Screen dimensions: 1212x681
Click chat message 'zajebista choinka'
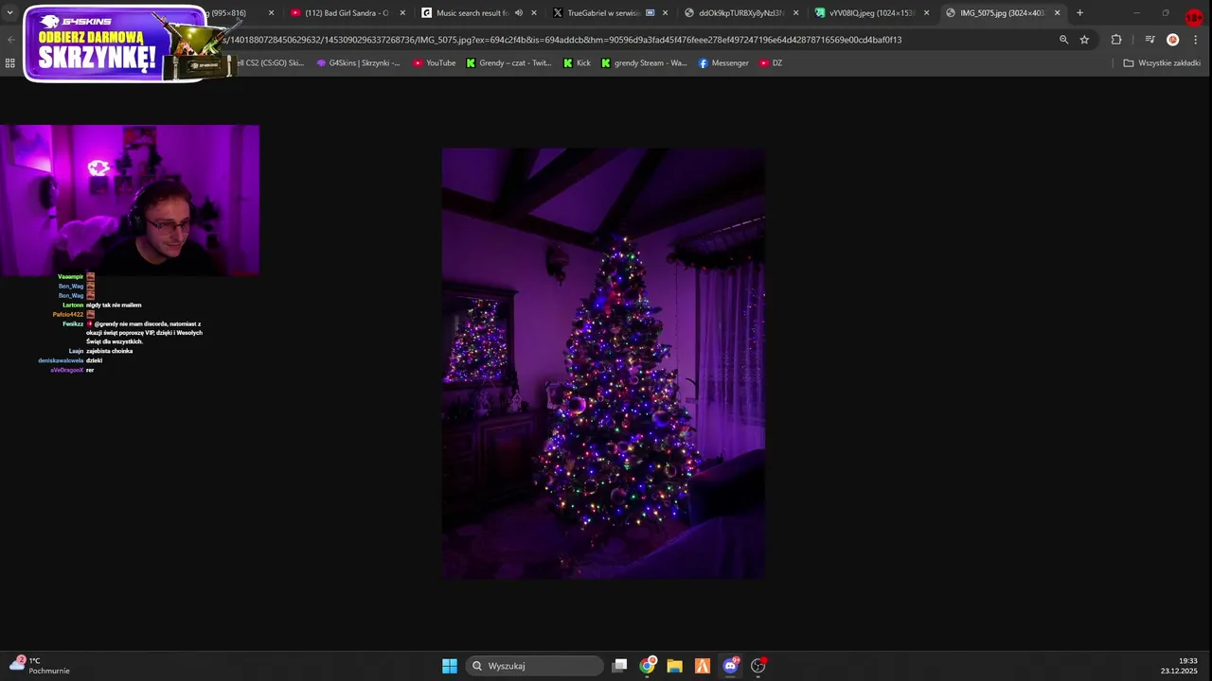(x=110, y=351)
